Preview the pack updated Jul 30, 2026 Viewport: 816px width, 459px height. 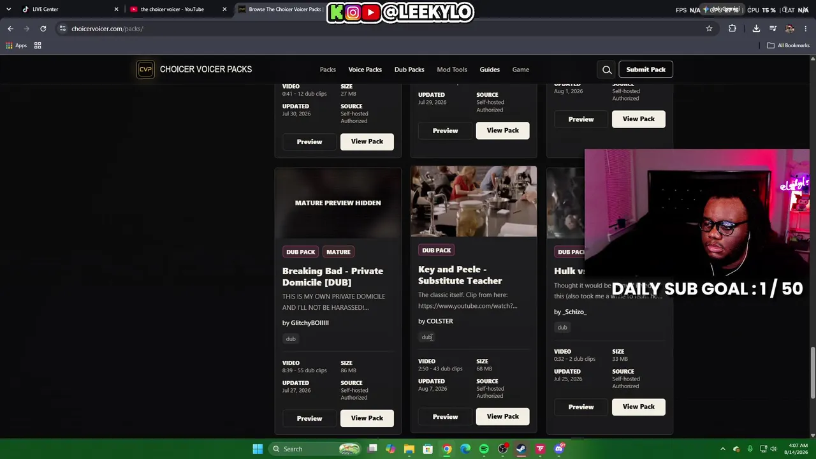click(309, 142)
